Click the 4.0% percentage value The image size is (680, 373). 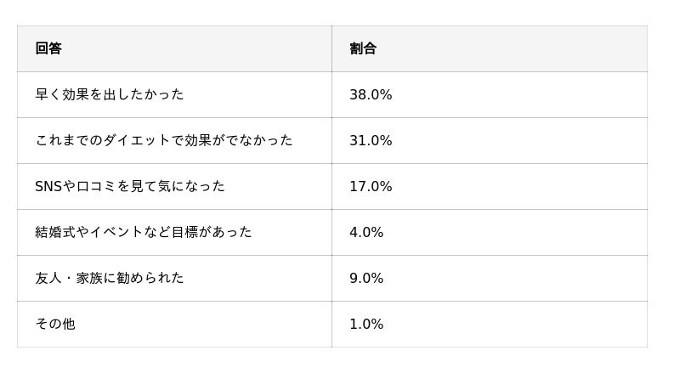(366, 232)
